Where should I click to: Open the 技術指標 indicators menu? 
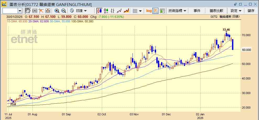tap(177, 11)
